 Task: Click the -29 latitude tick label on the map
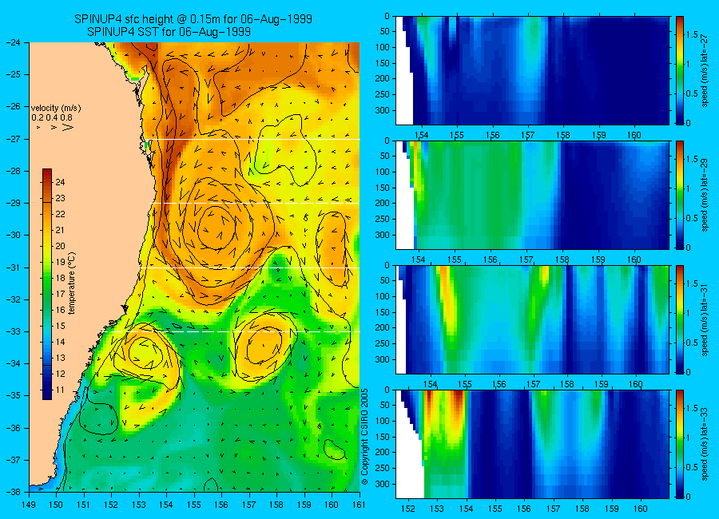13,203
